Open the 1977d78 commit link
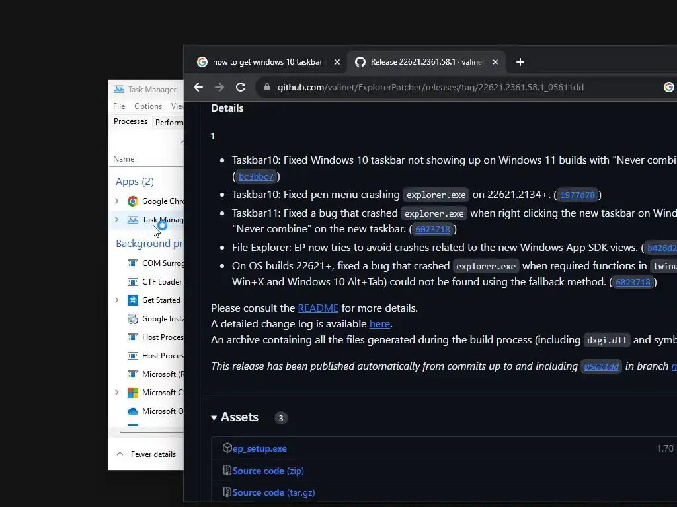 [577, 195]
